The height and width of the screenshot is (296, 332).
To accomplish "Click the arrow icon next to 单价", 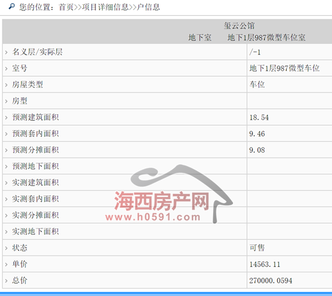I will [x=7, y=264].
